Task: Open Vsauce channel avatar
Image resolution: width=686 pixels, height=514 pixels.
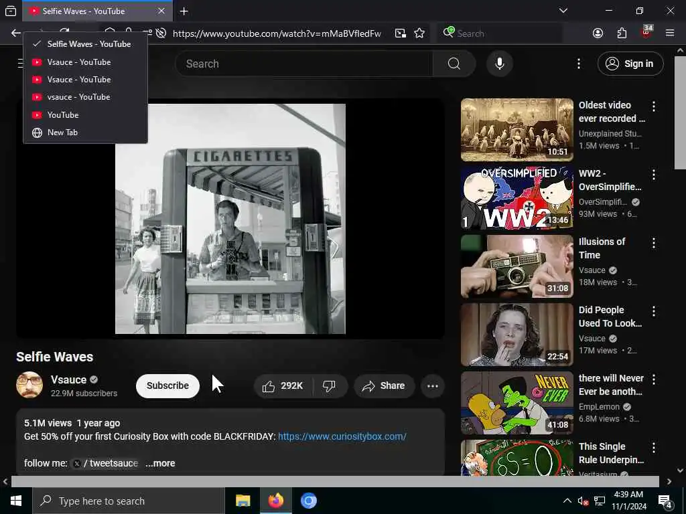Action: (29, 385)
